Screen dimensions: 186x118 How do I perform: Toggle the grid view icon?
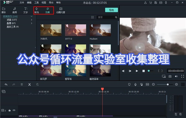coord(92,17)
